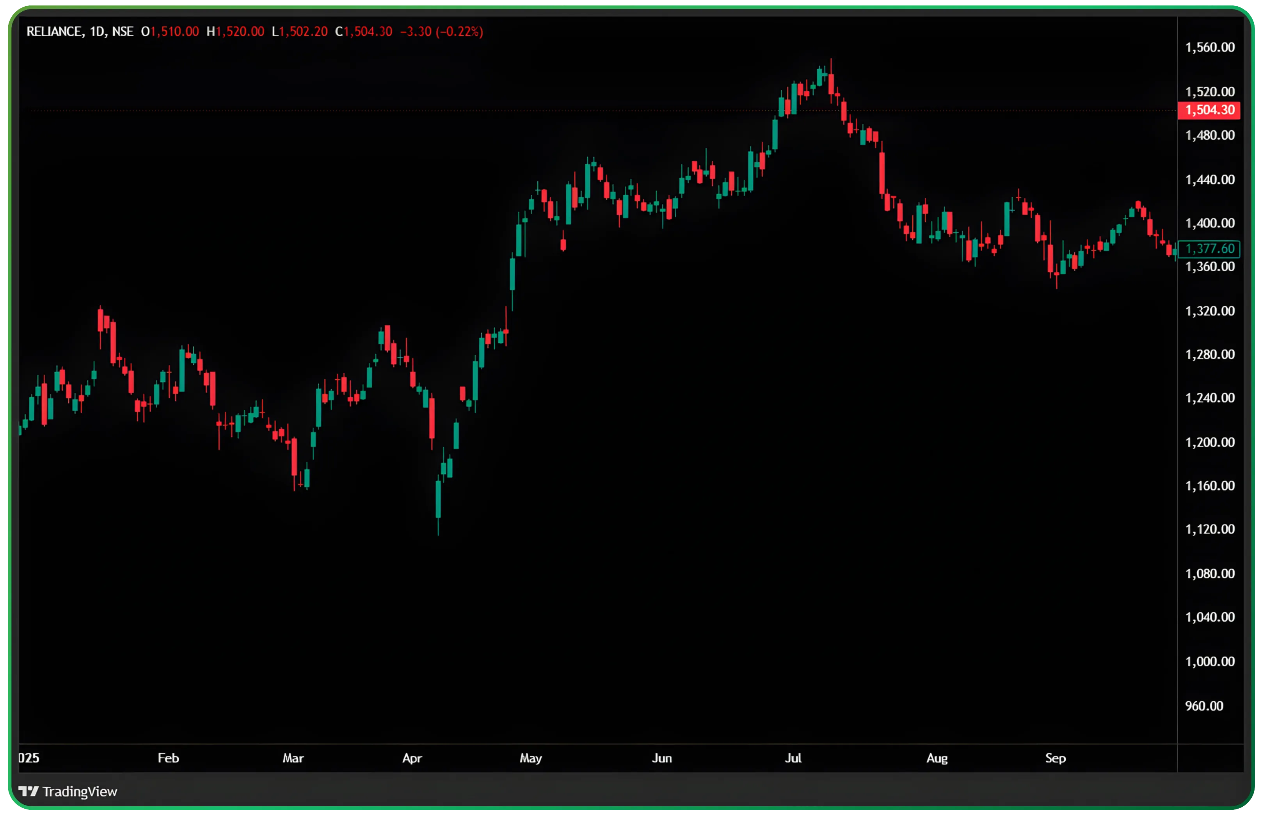Click the 1,560.00 level on price scale
This screenshot has height=818, width=1269.
point(1210,47)
